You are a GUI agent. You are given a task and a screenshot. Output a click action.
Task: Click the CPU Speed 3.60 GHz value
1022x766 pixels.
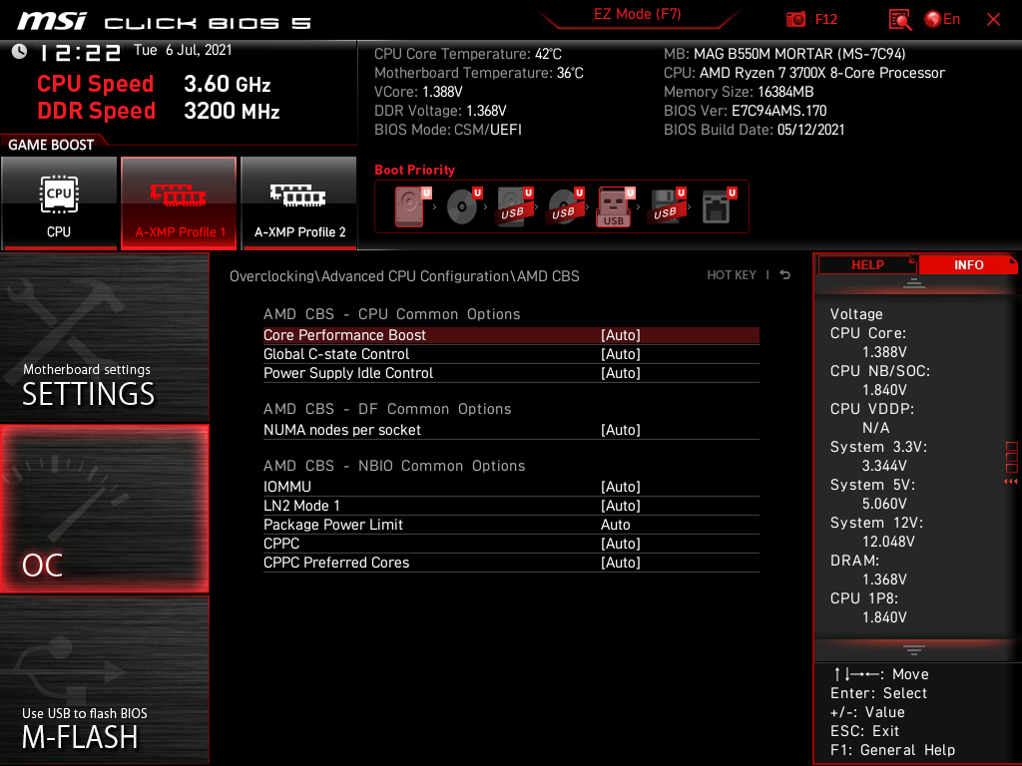[x=227, y=84]
